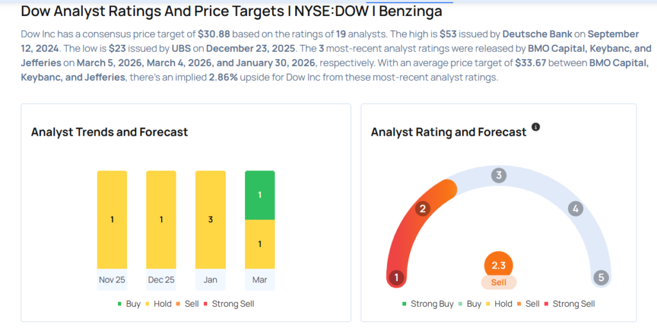This screenshot has height=328, width=657.
Task: Toggle Hold legend in Analyst Trends chart
Action: pos(157,304)
